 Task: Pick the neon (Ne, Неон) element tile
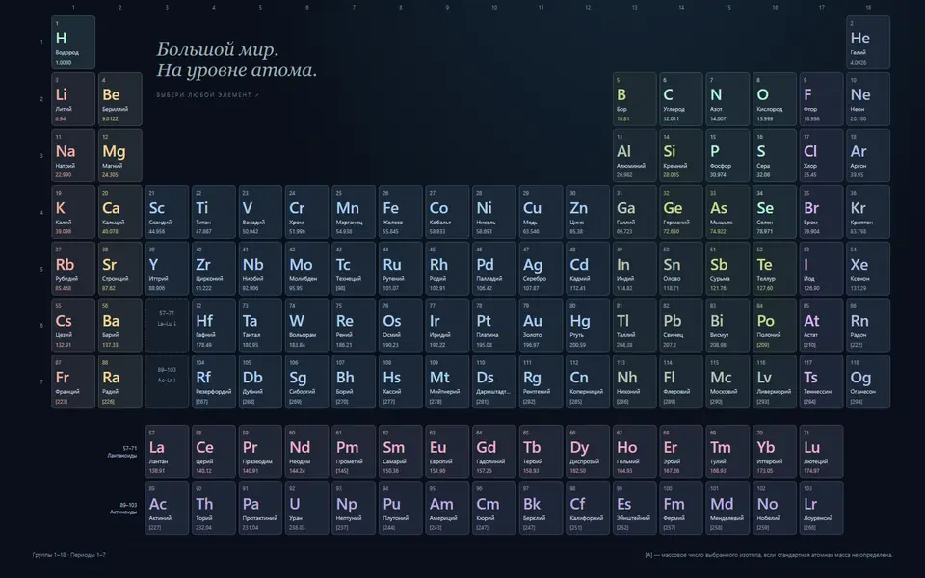click(868, 99)
